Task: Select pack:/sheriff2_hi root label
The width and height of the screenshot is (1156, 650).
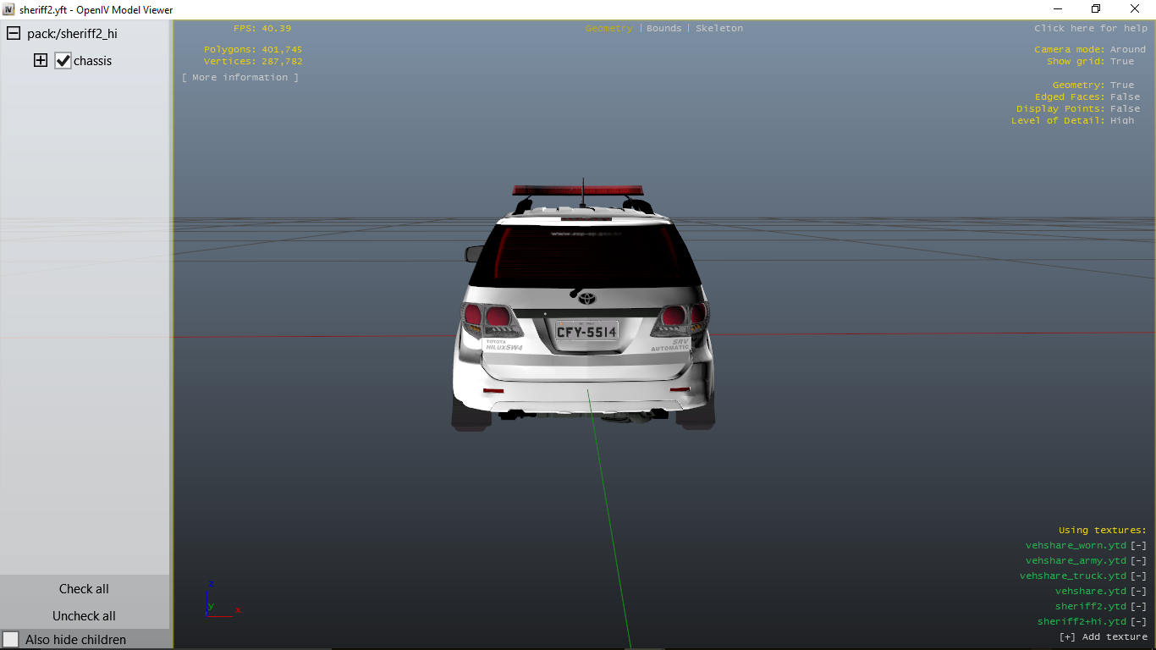Action: point(72,34)
